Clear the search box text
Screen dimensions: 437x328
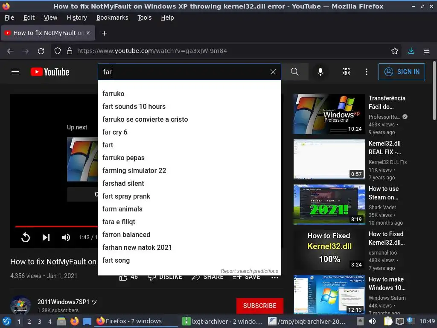pos(273,72)
